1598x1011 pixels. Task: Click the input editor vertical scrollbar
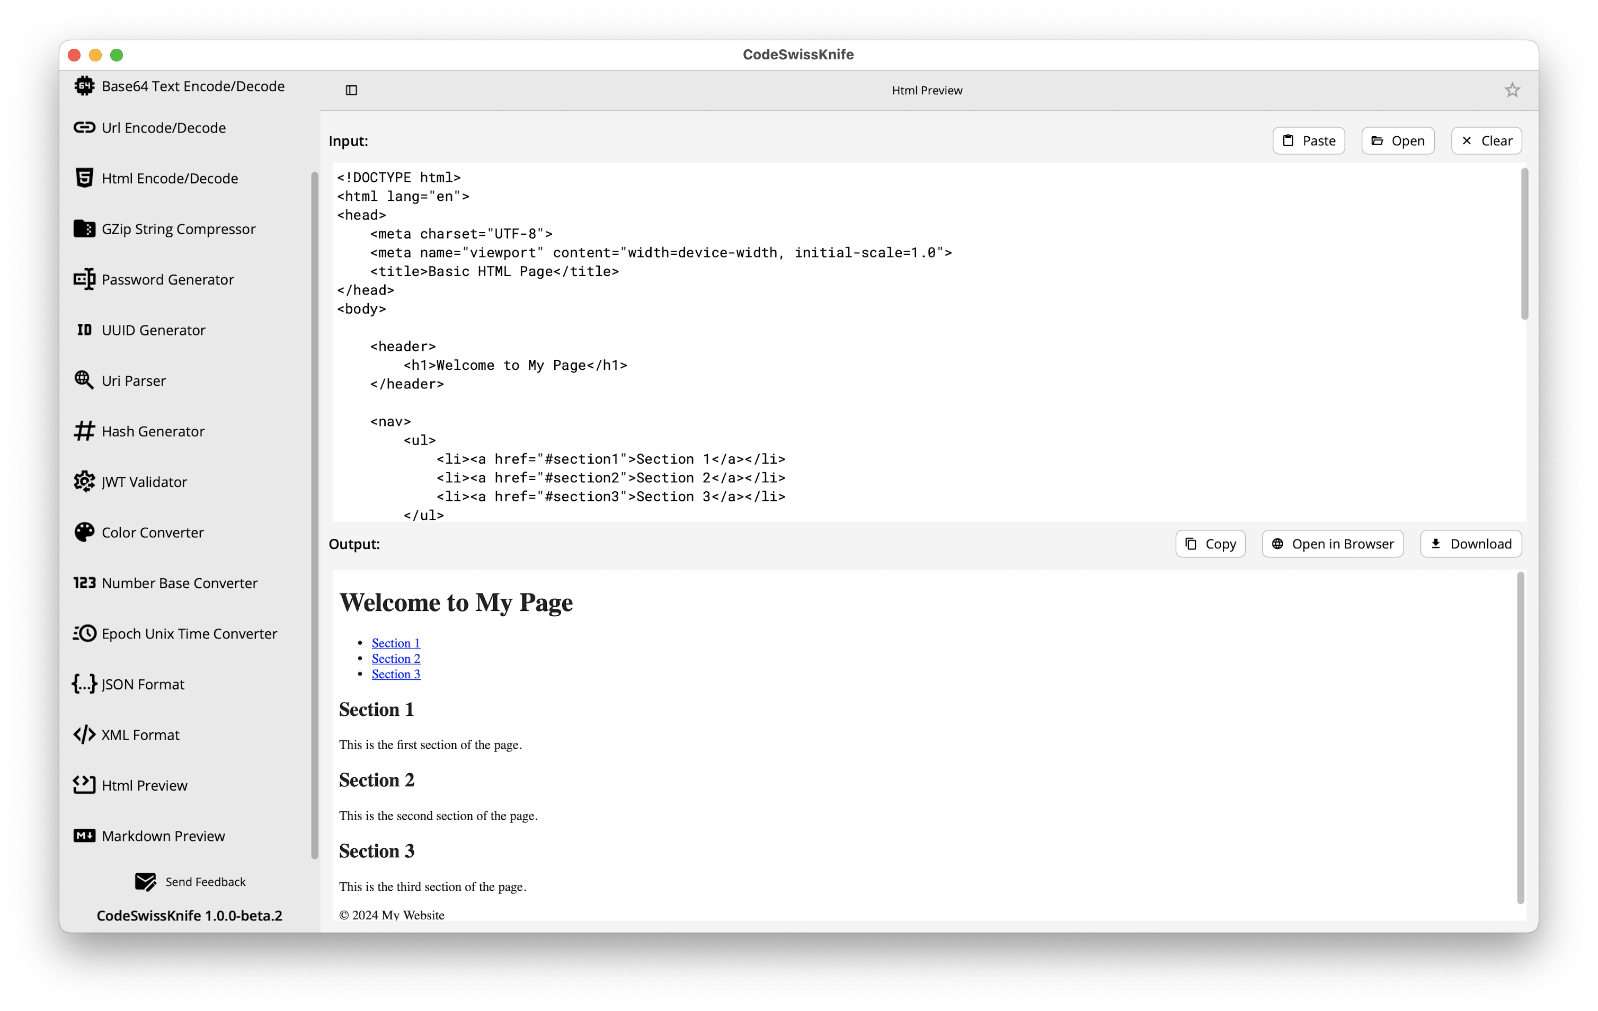[x=1524, y=244]
